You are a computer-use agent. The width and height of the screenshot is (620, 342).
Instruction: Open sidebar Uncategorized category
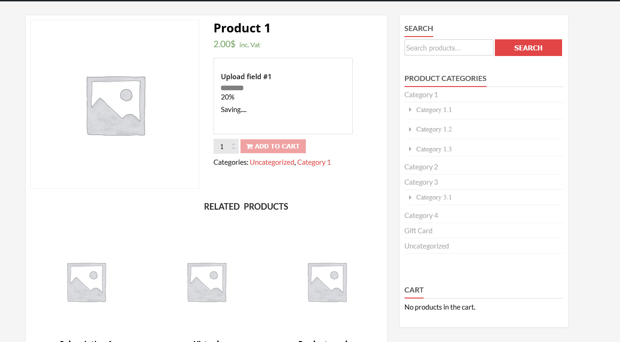point(427,246)
